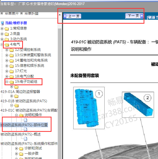158x159 pixels.
Task: Expand the 一般步骤 node
Action: pyautogui.click(x=16, y=154)
